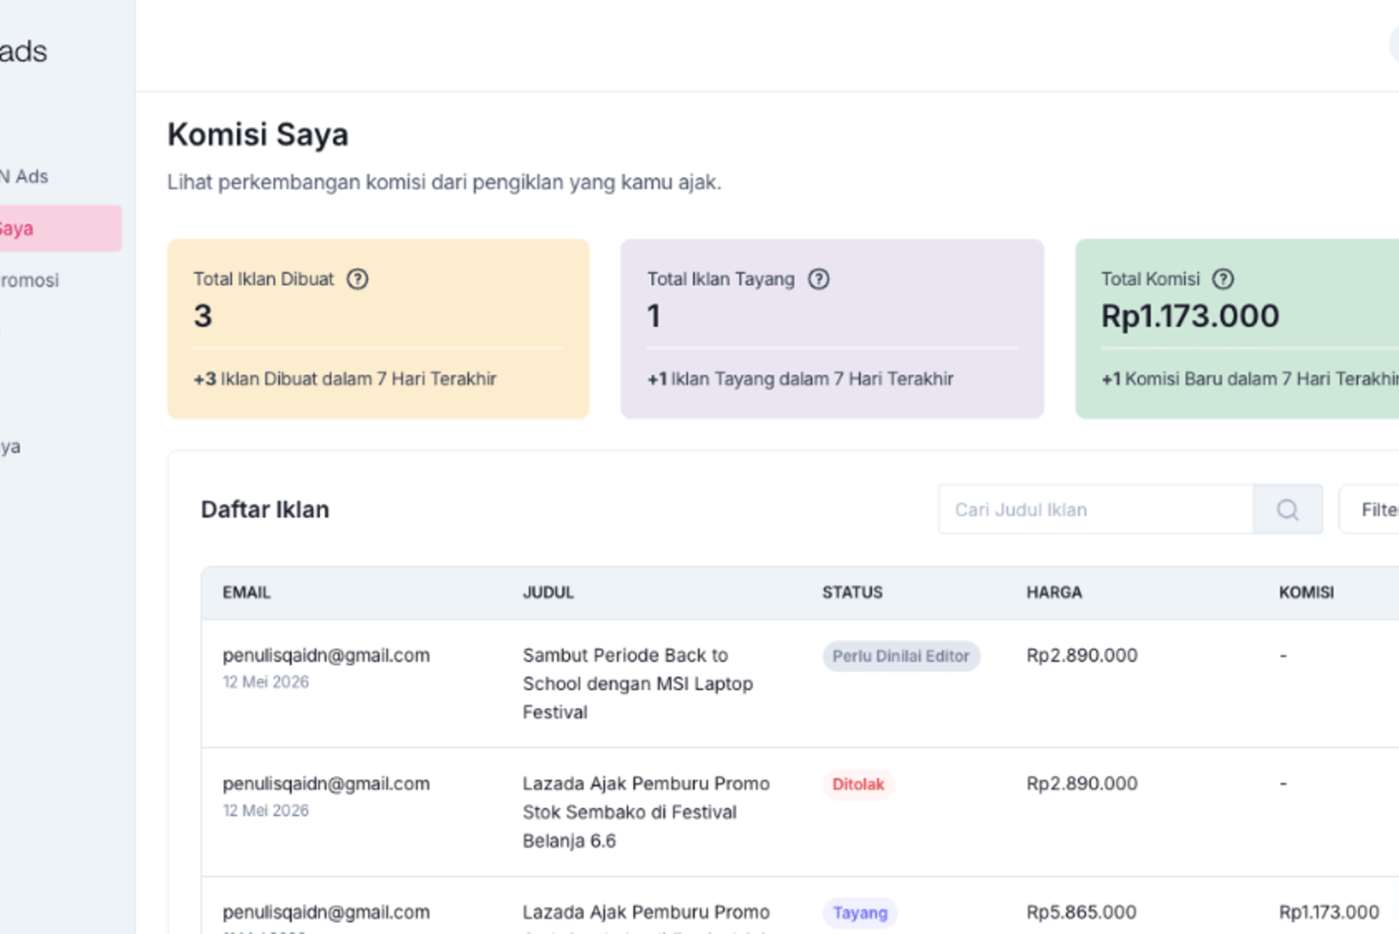Open help icon beside Total Komisi
1399x934 pixels.
coord(1223,279)
